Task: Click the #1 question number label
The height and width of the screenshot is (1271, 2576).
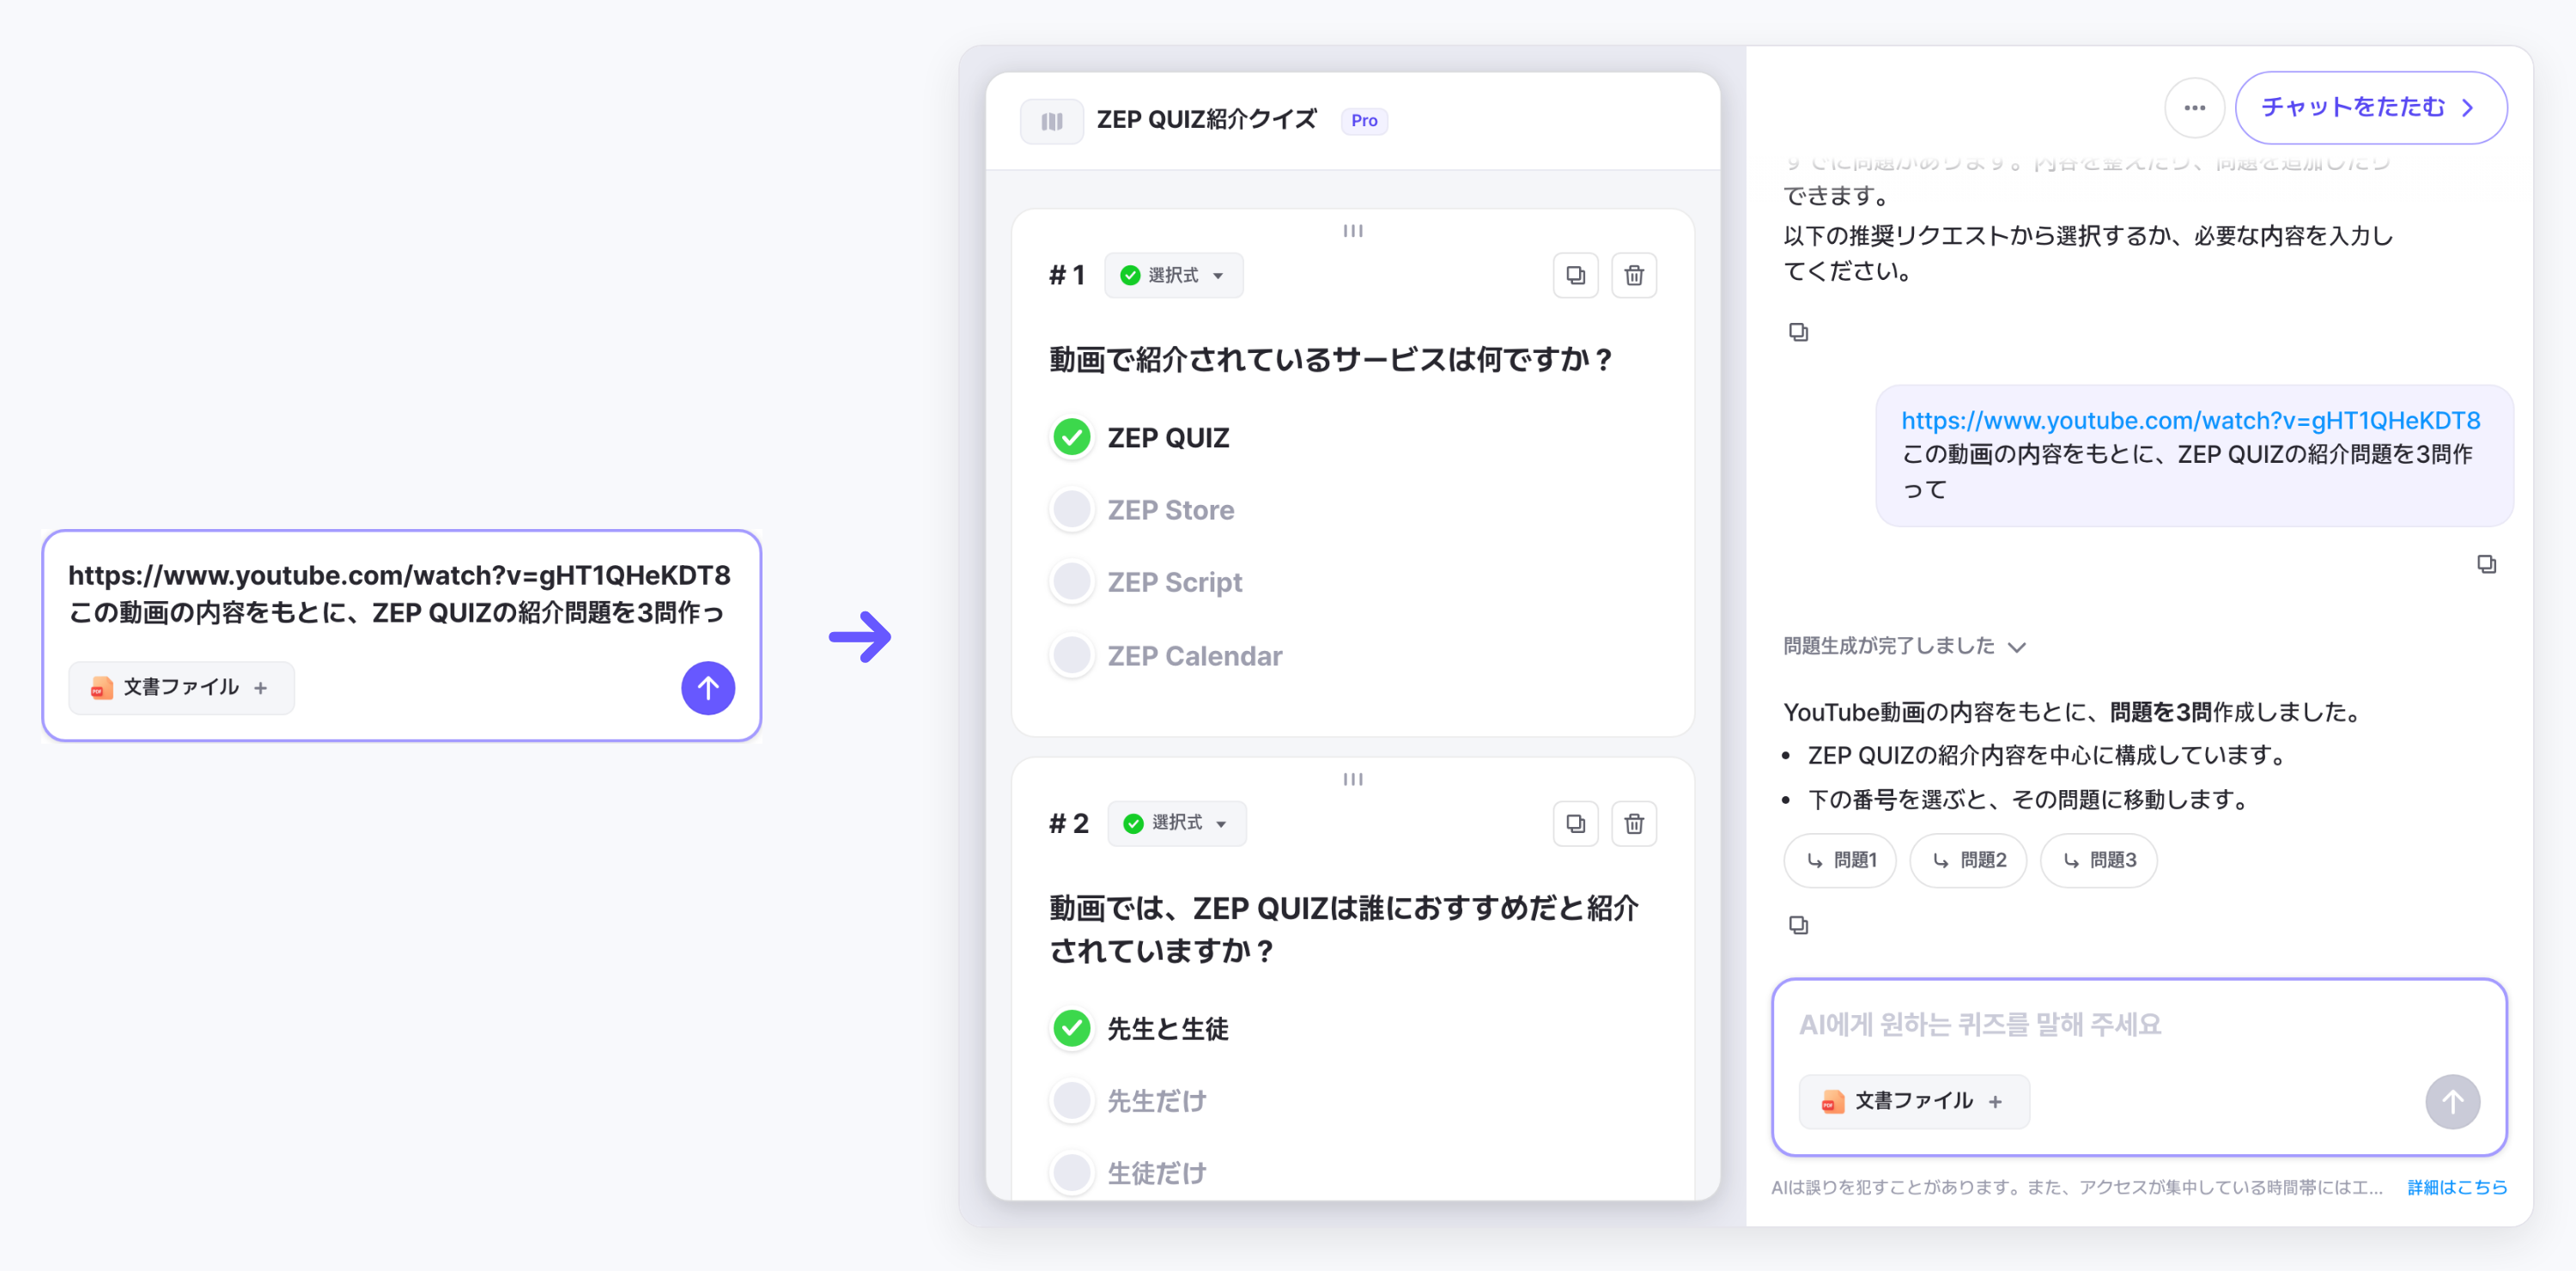Action: point(1067,275)
